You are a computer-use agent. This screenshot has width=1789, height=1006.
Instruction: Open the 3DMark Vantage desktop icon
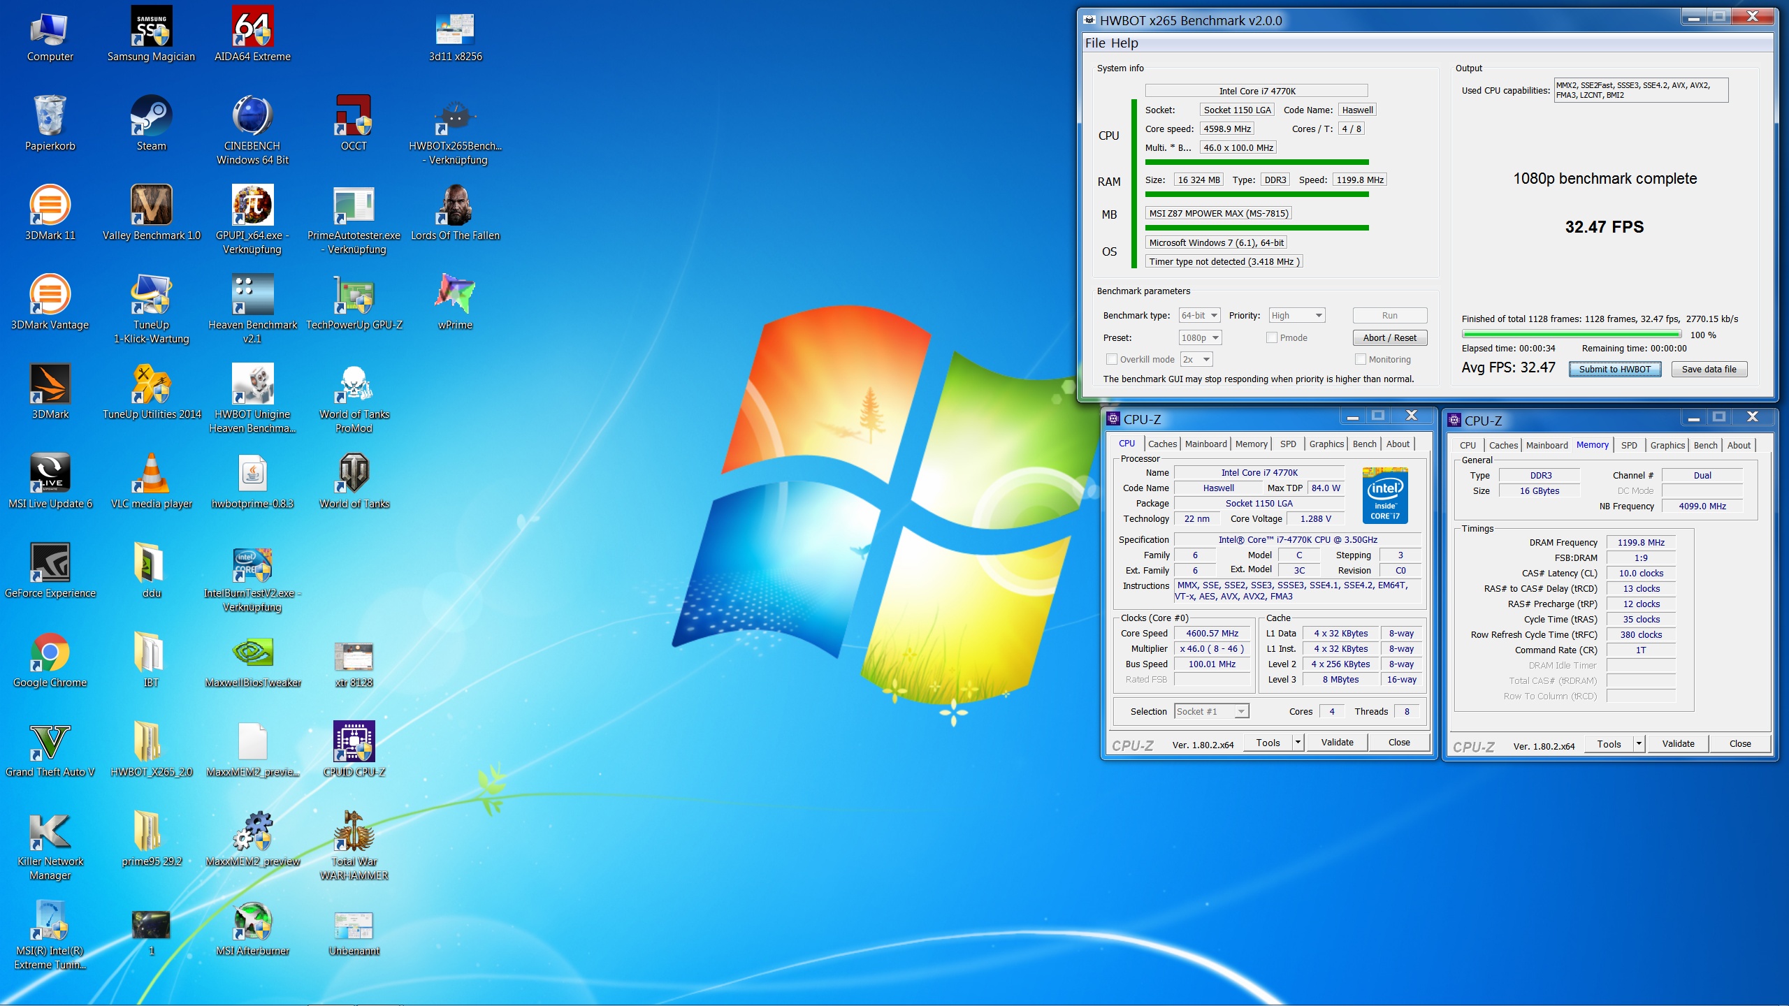50,302
